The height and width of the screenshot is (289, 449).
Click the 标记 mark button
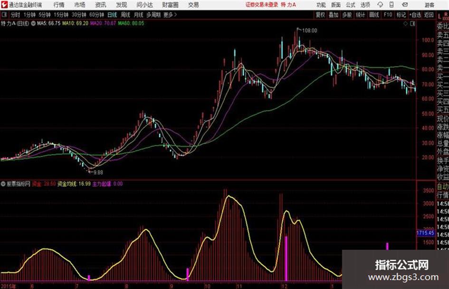[x=401, y=15]
